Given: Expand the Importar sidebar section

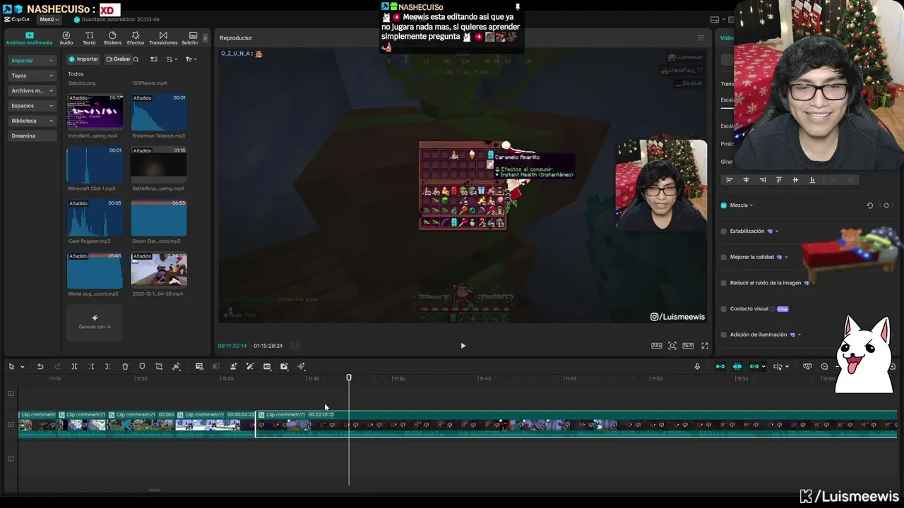Looking at the screenshot, I should coord(32,61).
